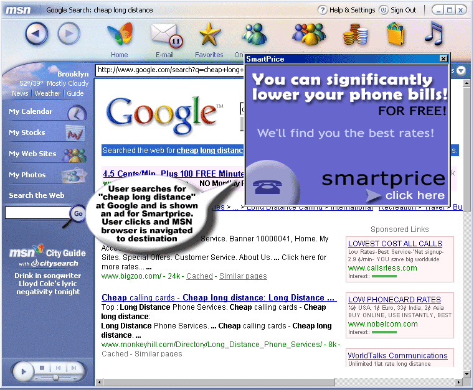474x390 pixels.
Task: Open Favorites star icon
Action: 210,35
